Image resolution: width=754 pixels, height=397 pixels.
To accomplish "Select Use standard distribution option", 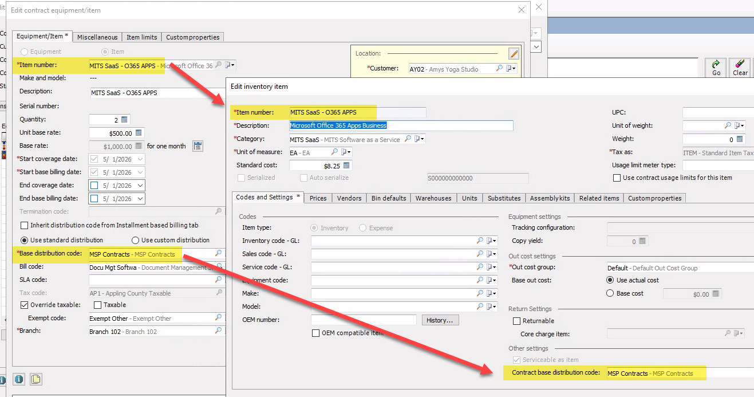I will tap(24, 240).
